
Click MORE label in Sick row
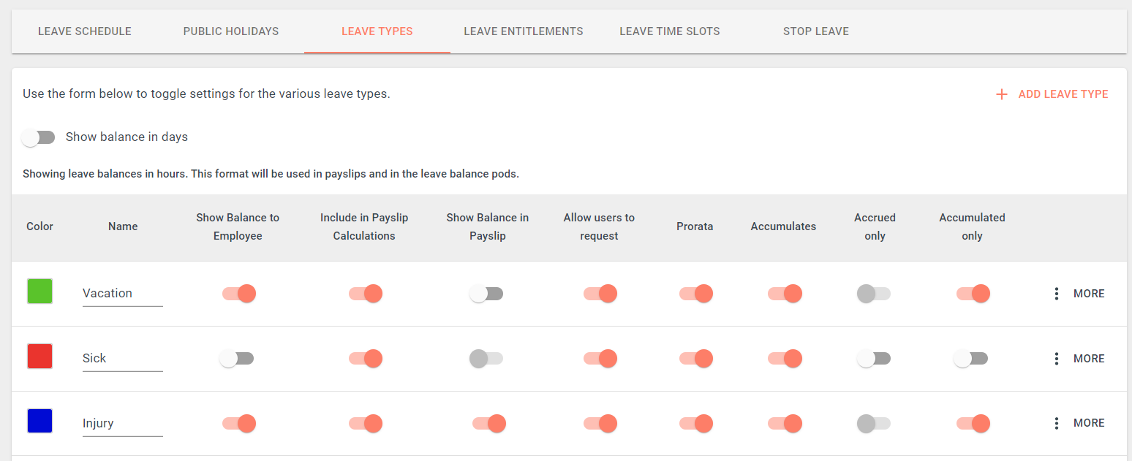[x=1089, y=359]
